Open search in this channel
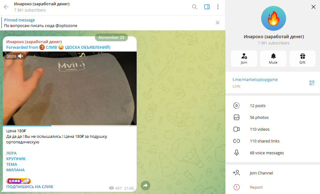320x194 pixels. (195, 7)
